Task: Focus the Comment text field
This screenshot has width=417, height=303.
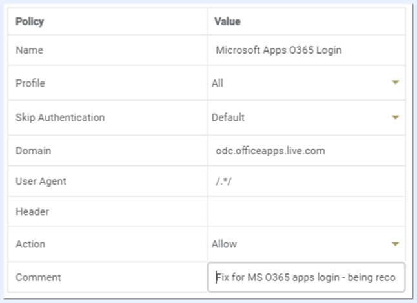Action: tap(306, 277)
